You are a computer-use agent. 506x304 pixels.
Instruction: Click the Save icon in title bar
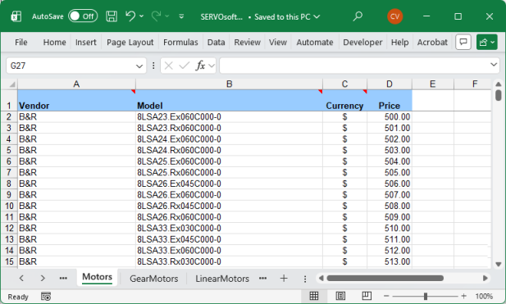coord(112,16)
